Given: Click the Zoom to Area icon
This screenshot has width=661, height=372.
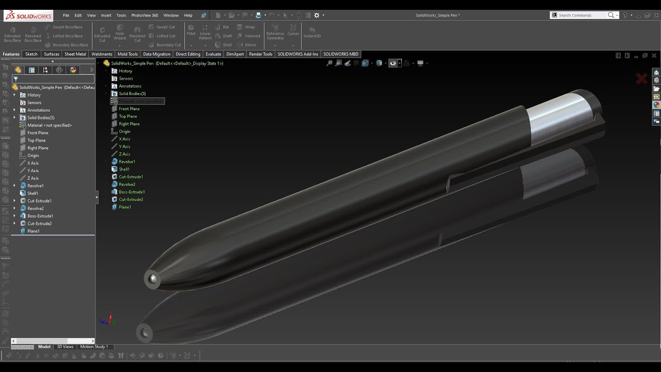Looking at the screenshot, I should [x=339, y=63].
